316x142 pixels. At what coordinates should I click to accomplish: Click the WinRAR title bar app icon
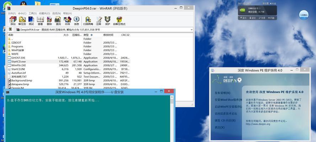click(x=9, y=8)
